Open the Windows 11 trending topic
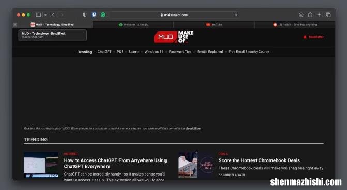 pyautogui.click(x=154, y=52)
